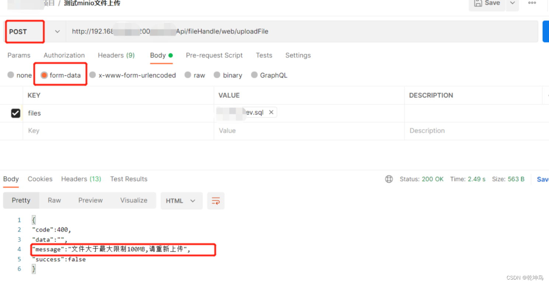Select the request Body tab

[161, 55]
